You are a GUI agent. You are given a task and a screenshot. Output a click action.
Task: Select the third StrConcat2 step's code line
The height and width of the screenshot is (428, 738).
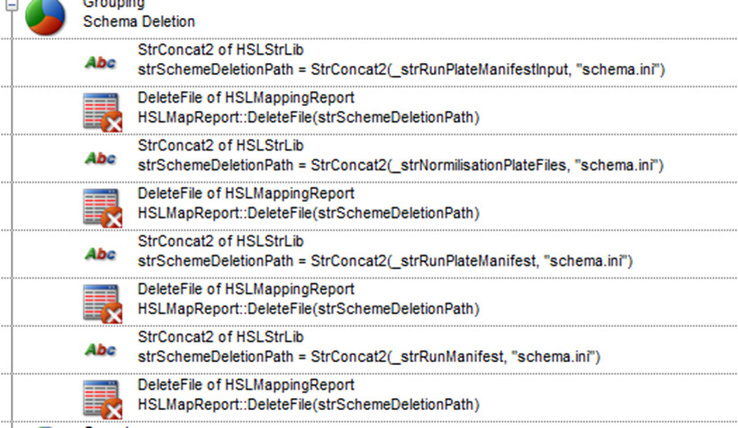387,261
